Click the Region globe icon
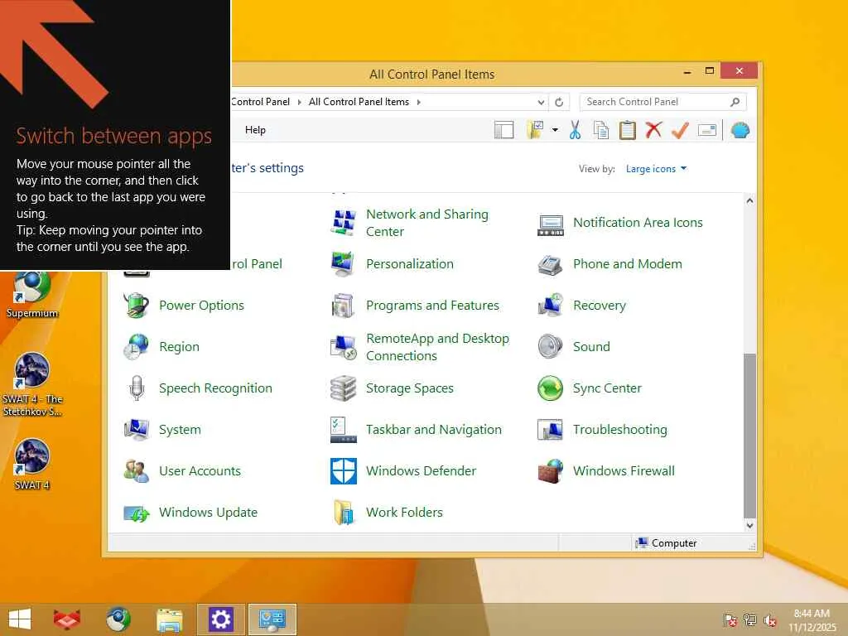This screenshot has height=636, width=848. (137, 347)
